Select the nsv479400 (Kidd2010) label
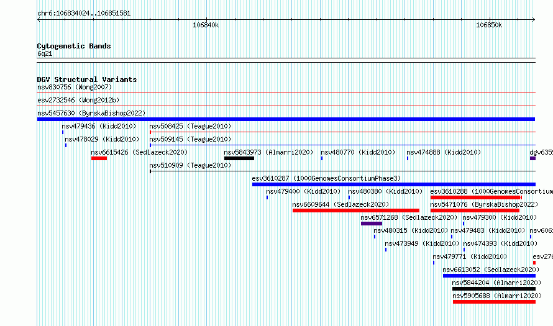 click(x=303, y=191)
